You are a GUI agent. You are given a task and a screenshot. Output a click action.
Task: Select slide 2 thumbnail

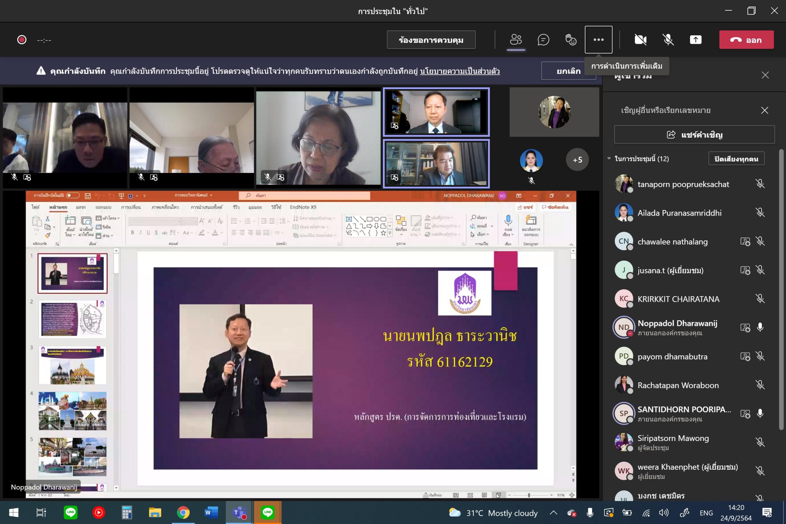click(72, 319)
